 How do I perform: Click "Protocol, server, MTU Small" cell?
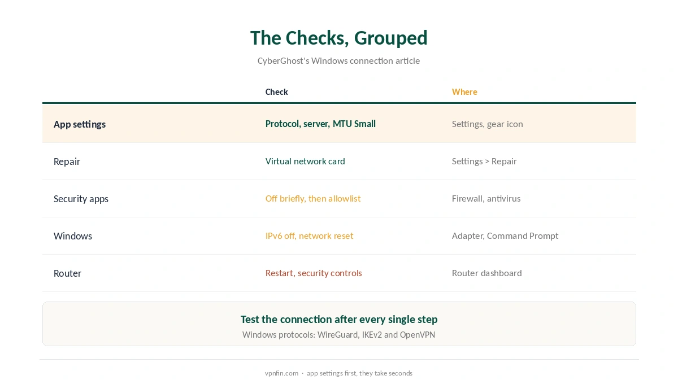[320, 124]
